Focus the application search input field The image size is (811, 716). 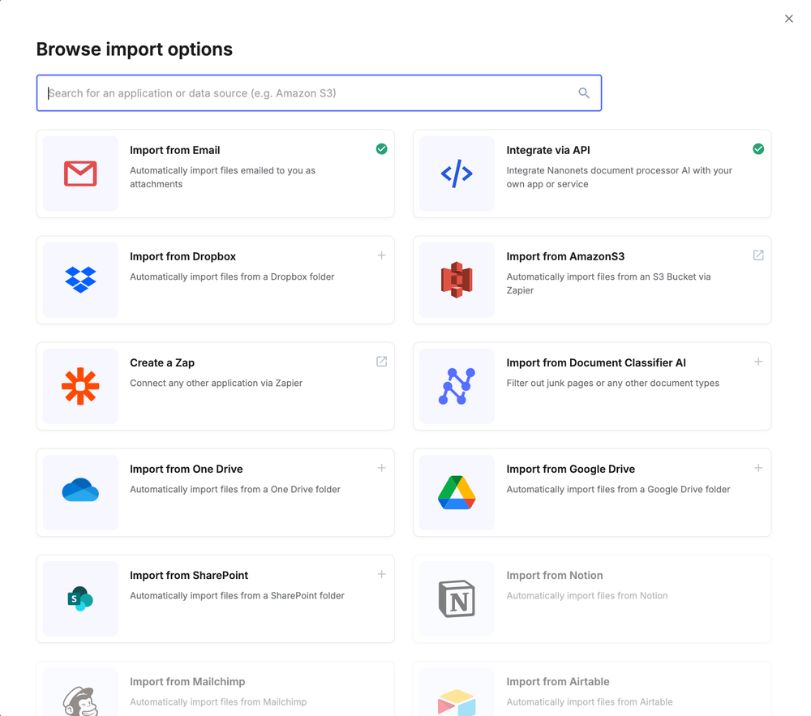pos(308,93)
